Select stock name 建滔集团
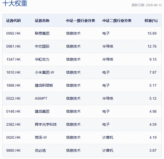164x159 pixels. [x=42, y=111]
